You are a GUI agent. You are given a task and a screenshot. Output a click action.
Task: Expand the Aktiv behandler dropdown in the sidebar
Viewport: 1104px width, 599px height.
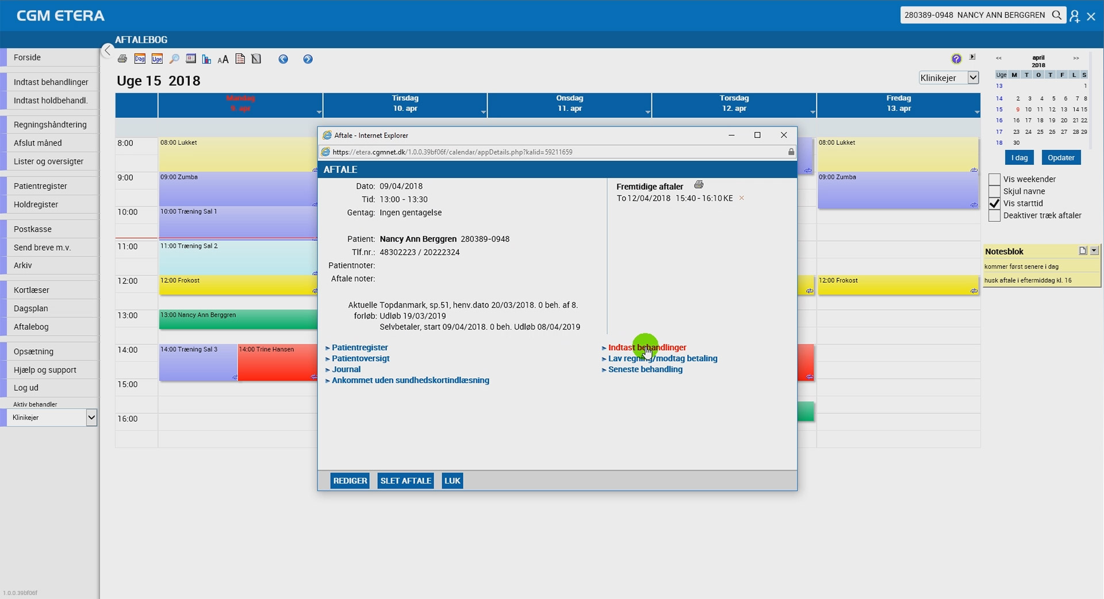point(91,417)
